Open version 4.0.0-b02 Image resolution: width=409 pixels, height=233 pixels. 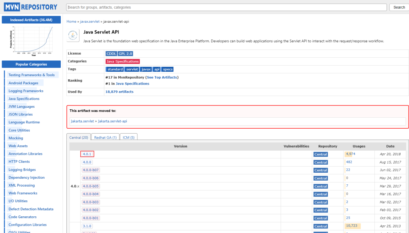(91, 210)
